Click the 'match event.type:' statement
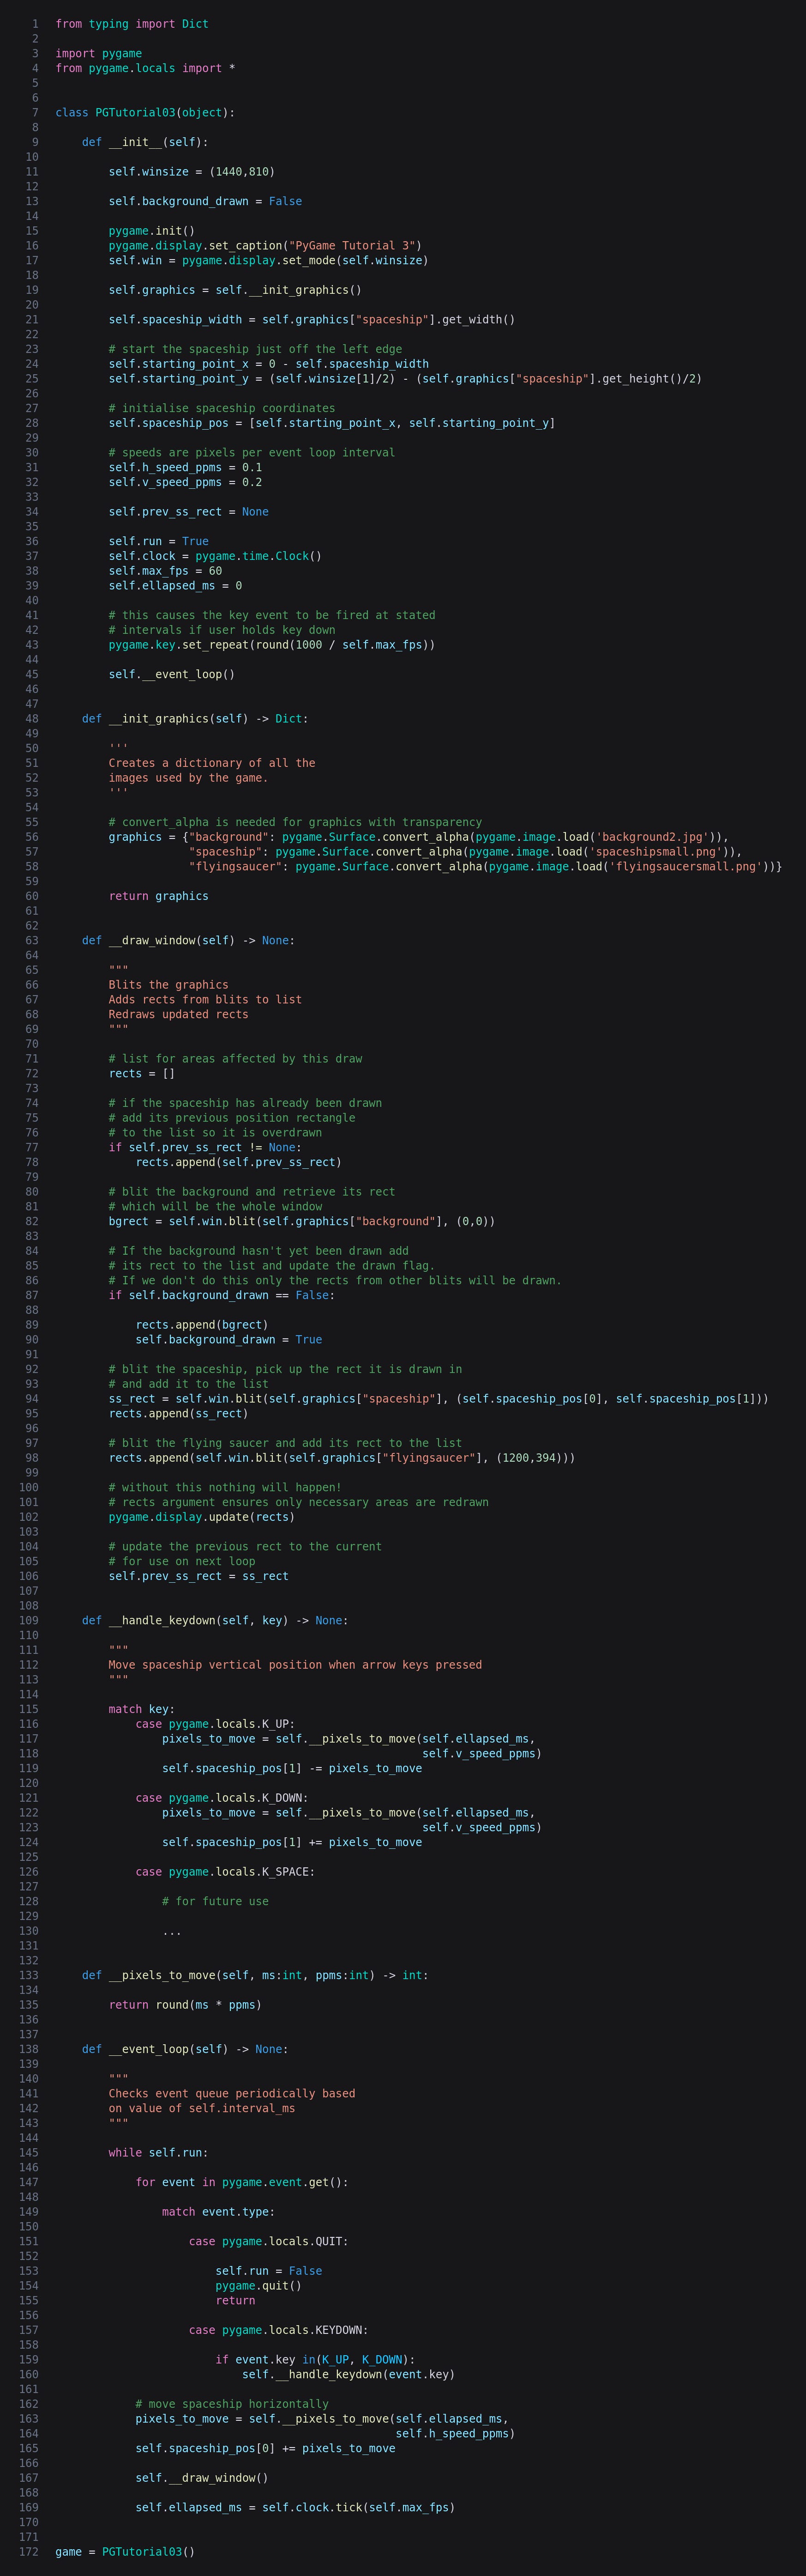Image resolution: width=806 pixels, height=2576 pixels. [x=219, y=2212]
